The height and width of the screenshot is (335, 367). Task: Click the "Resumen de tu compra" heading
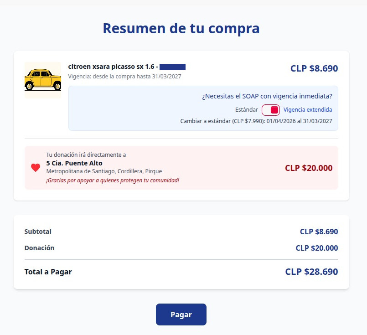tap(181, 28)
